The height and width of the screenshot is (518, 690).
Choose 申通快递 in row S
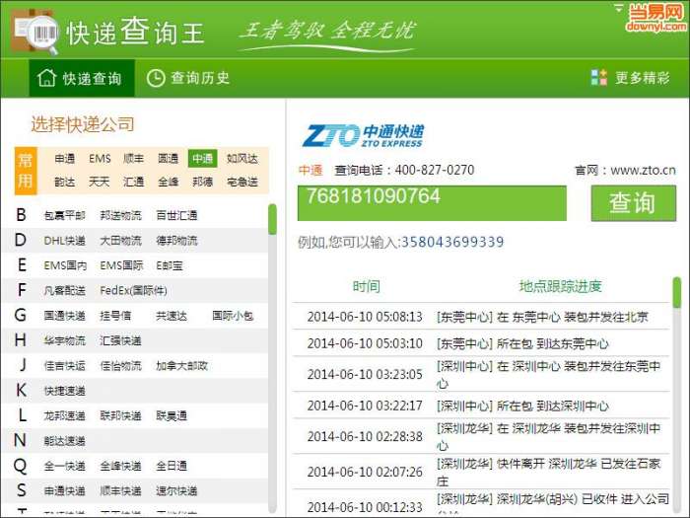[x=65, y=491]
